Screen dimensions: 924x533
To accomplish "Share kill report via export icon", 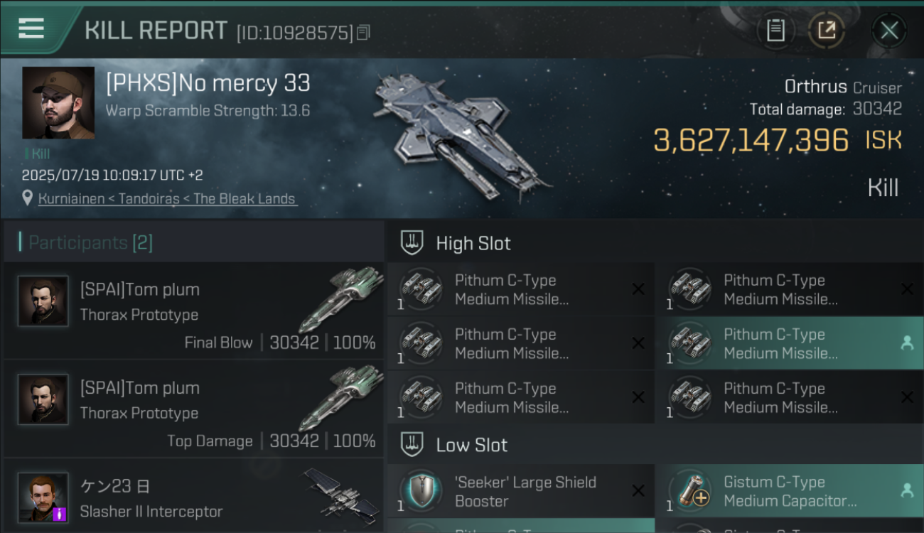I will tap(827, 30).
